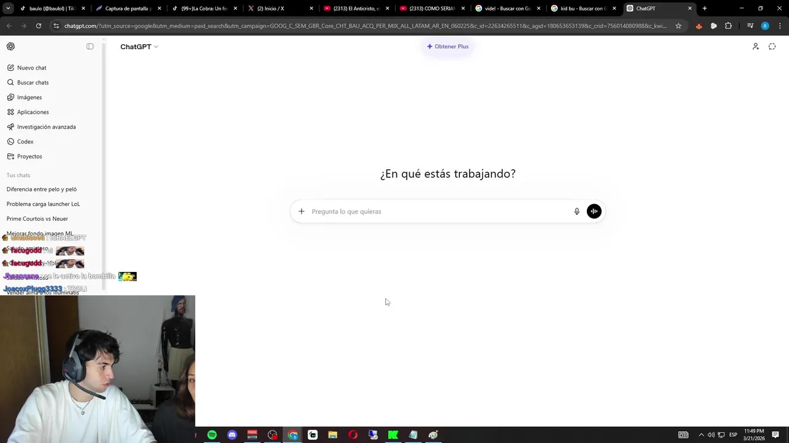
Task: Switch to the 'El Anticristo' YouTube tab
Action: pos(354,9)
